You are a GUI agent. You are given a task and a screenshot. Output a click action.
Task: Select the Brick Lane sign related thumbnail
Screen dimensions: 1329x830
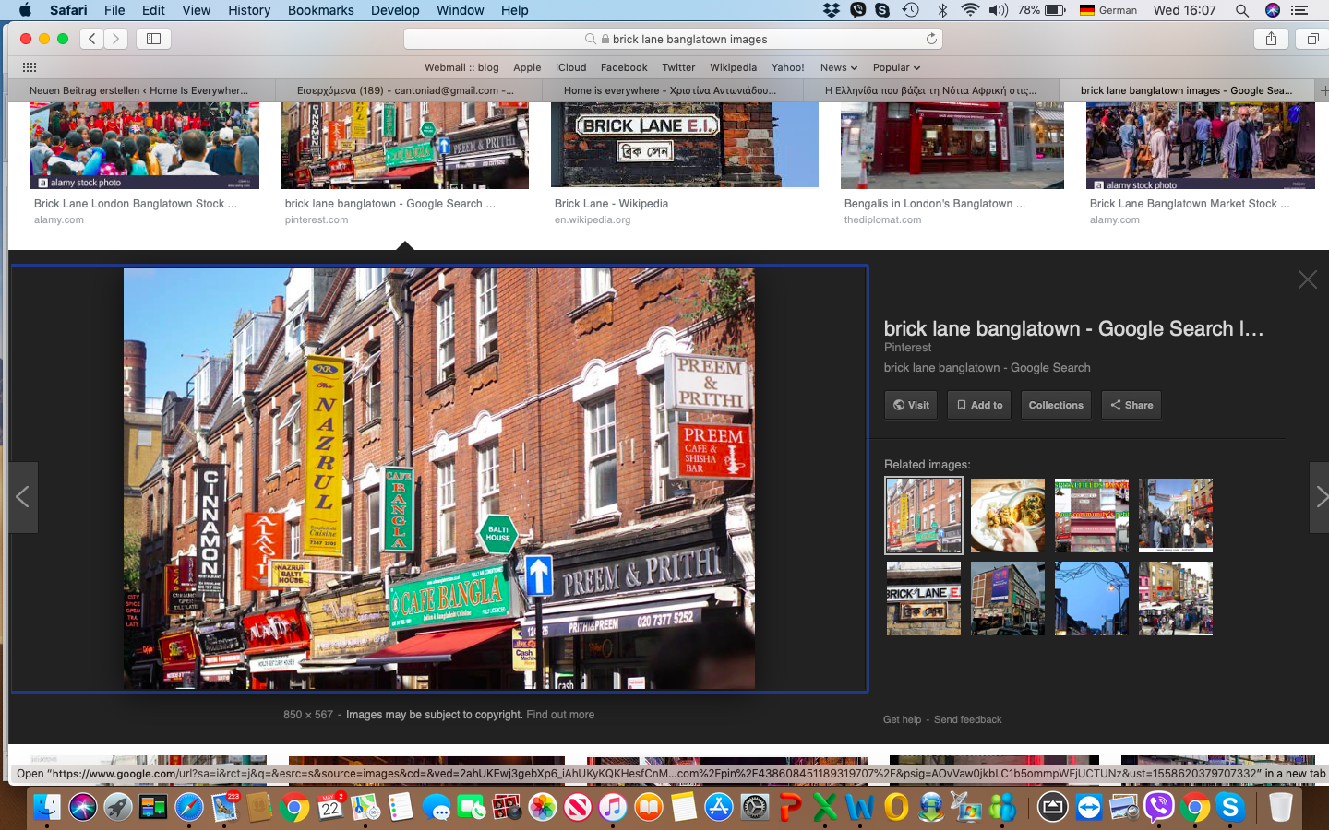coord(924,599)
